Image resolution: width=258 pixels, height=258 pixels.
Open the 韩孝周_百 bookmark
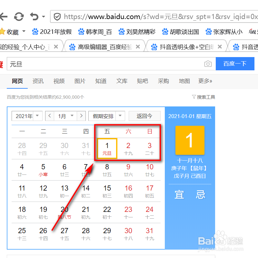pos(95,32)
